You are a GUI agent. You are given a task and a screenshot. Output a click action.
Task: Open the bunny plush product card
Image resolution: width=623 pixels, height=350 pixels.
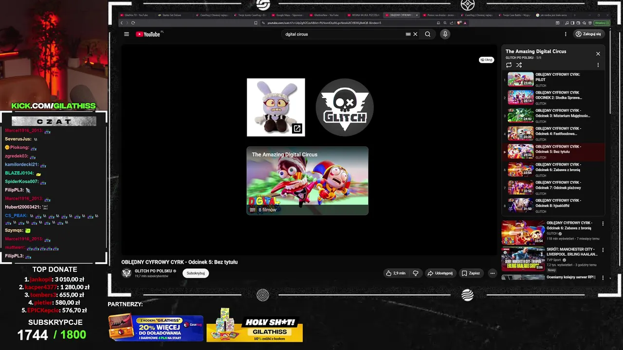pyautogui.click(x=276, y=107)
